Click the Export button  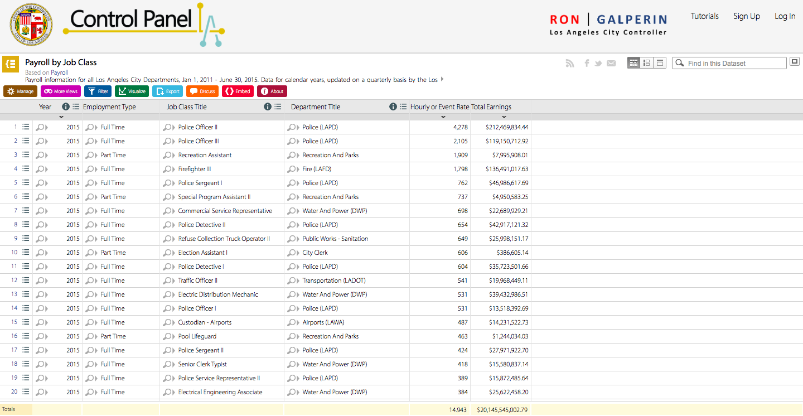pyautogui.click(x=167, y=91)
